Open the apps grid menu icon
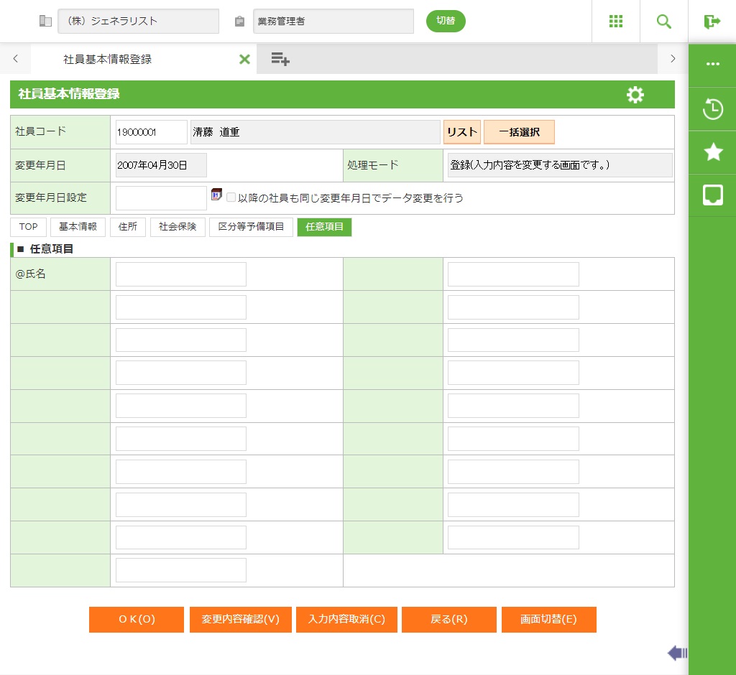The image size is (736, 675). (x=615, y=22)
